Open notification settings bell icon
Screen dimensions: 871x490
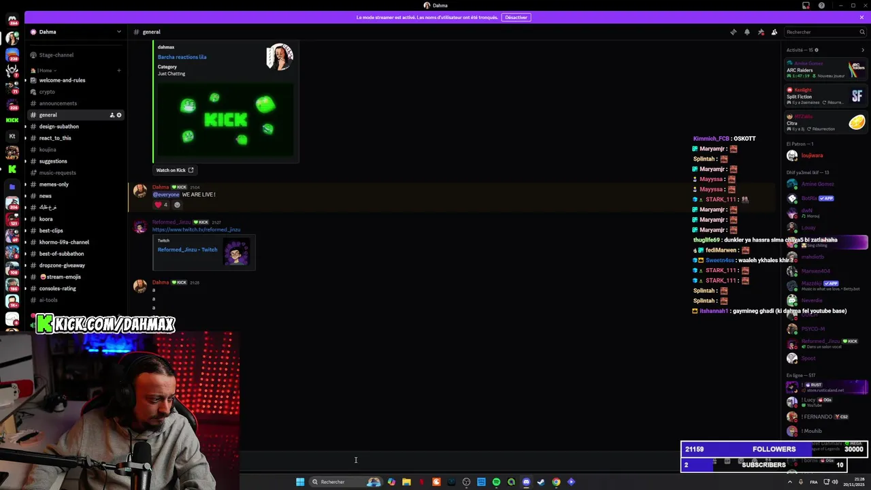[746, 32]
